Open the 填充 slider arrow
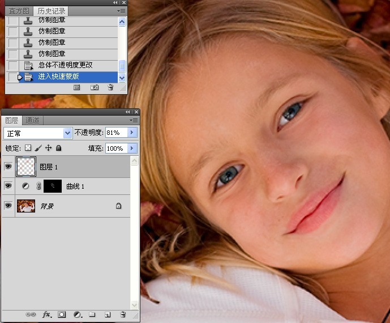 pyautogui.click(x=132, y=148)
